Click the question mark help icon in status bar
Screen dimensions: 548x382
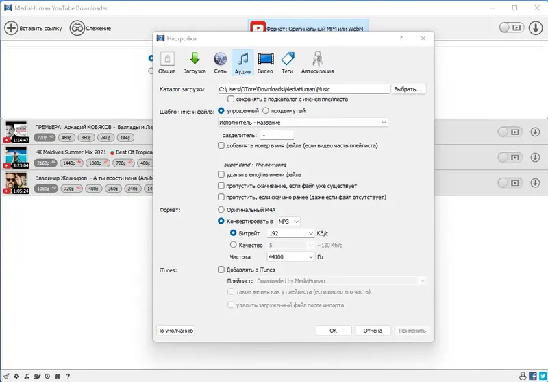[x=68, y=376]
